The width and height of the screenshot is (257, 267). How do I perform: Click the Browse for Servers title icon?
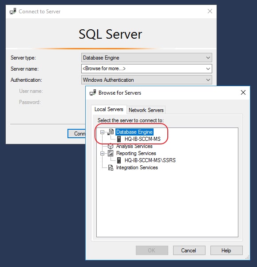coord(93,93)
